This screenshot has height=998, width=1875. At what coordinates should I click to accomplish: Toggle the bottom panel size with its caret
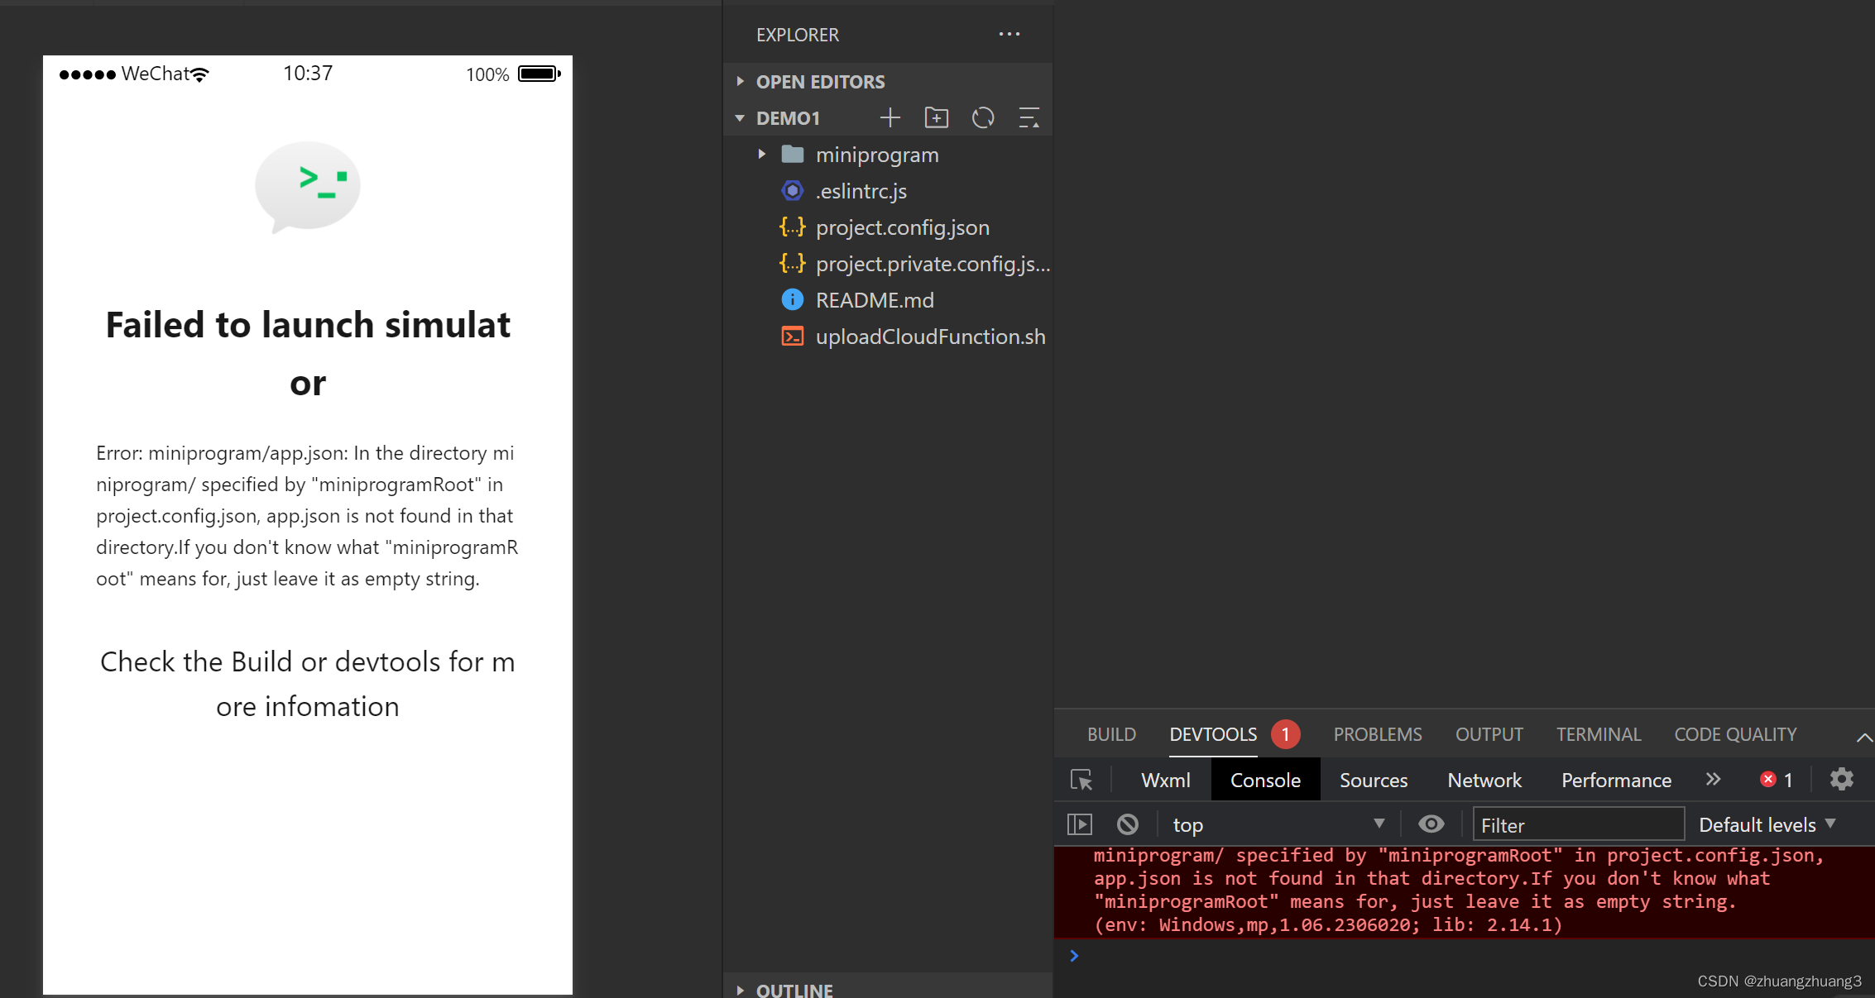click(1863, 737)
